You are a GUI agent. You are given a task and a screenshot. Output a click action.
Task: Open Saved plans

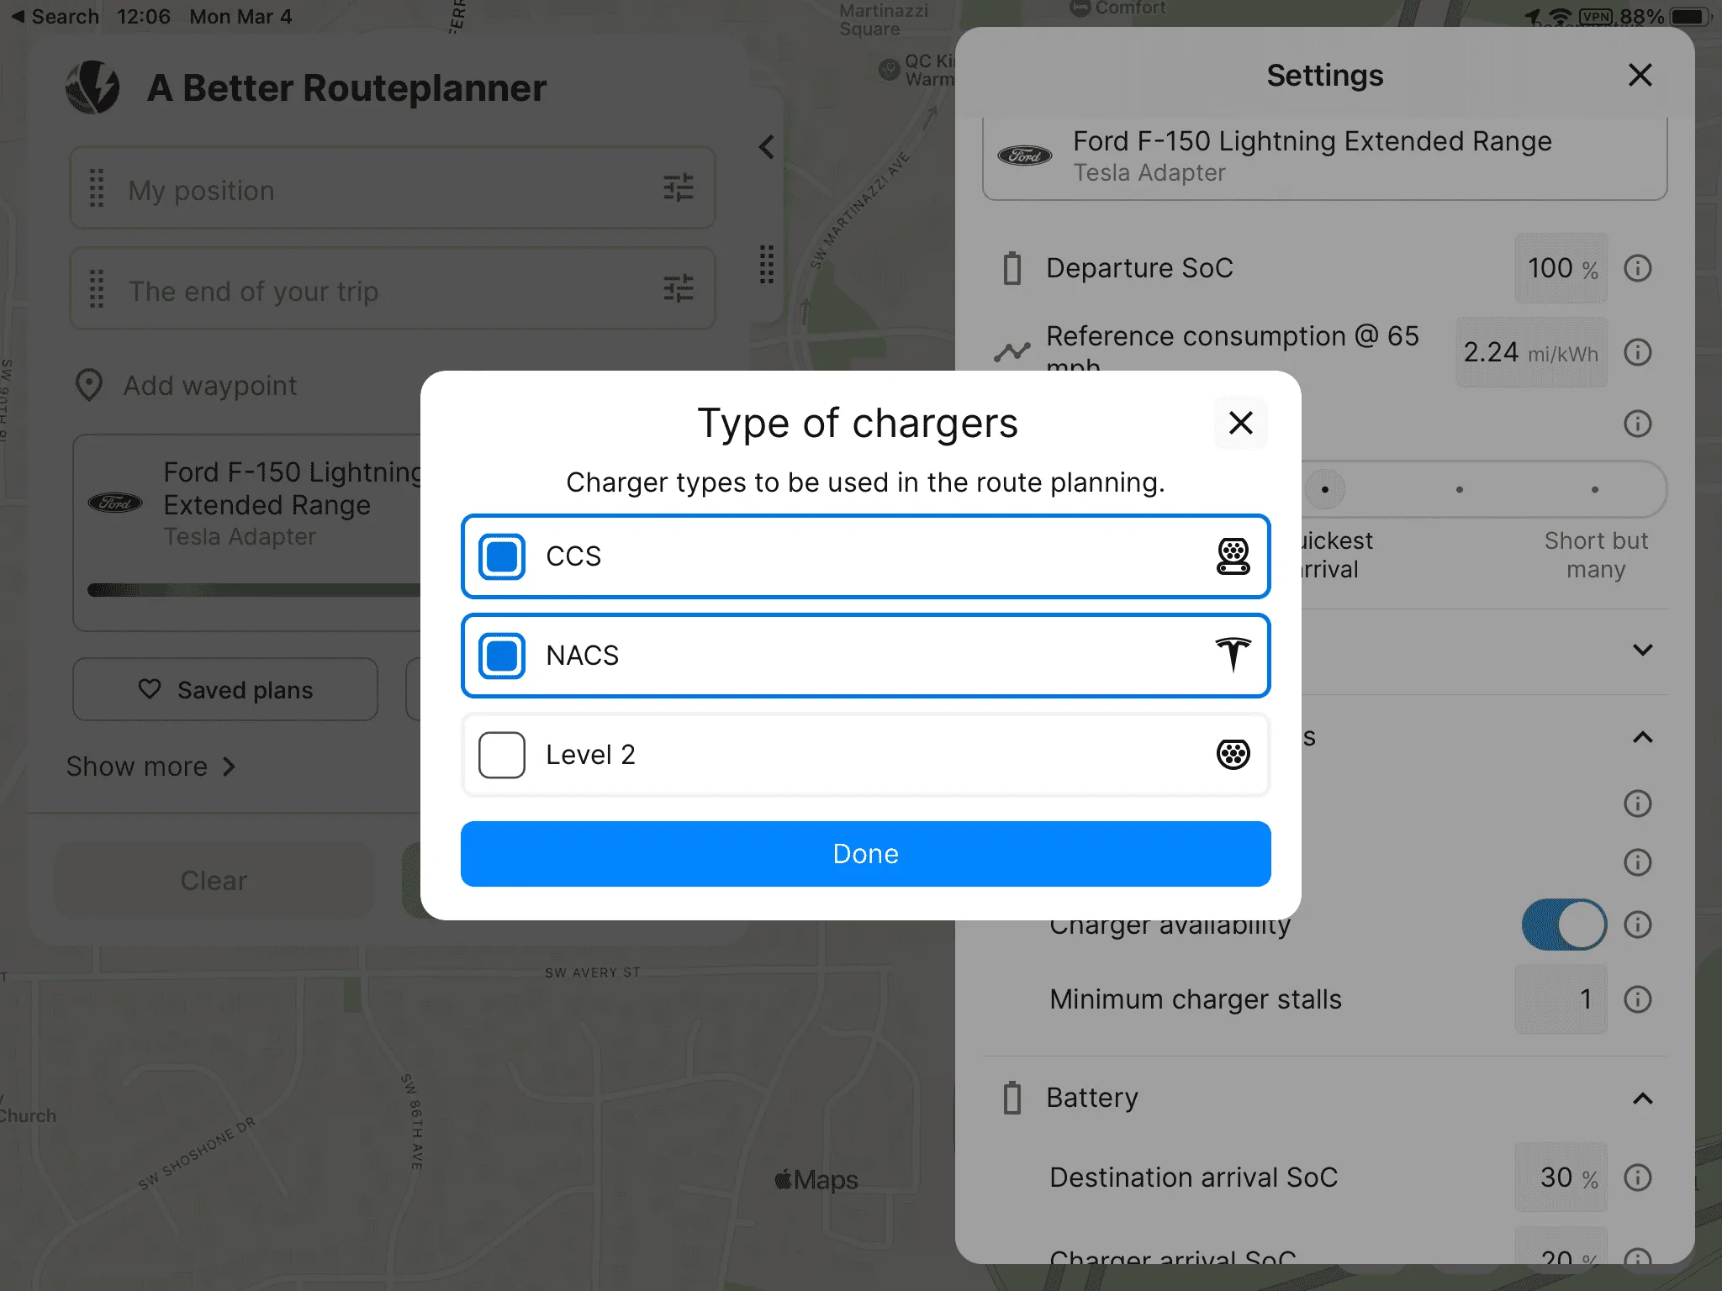[x=225, y=690]
